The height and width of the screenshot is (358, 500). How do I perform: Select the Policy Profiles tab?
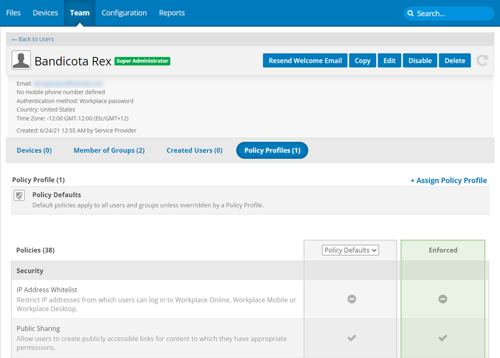tap(272, 150)
